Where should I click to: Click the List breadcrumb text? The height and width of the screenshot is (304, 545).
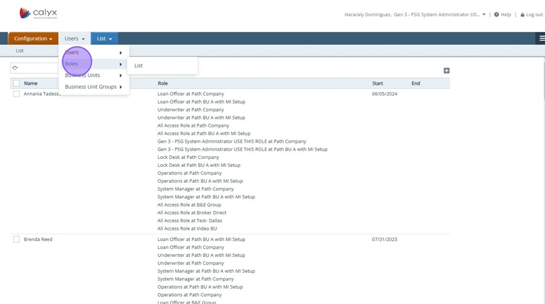20,51
